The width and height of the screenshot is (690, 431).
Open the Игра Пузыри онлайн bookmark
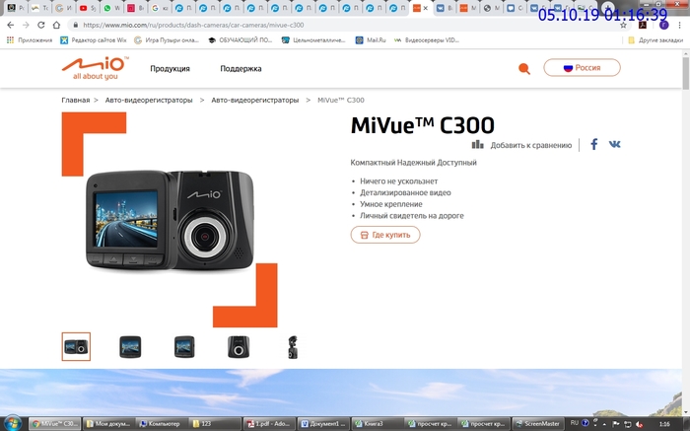(167, 40)
